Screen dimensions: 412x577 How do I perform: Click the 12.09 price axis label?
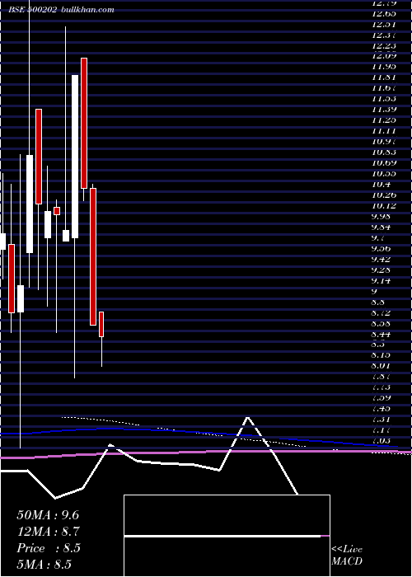(x=384, y=56)
